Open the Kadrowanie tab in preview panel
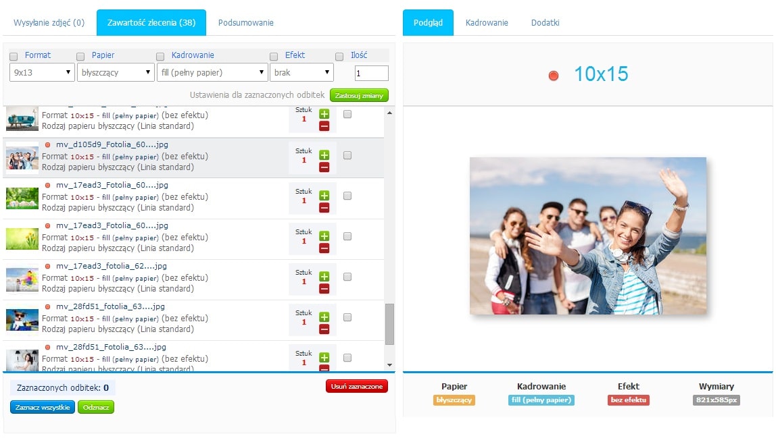776x438 pixels. (x=487, y=23)
